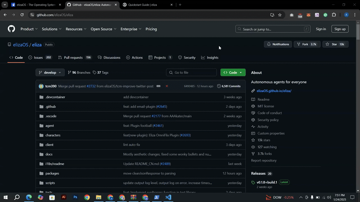This screenshot has height=202, width=360.
Task: Open the Code of conduct link
Action: (x=270, y=113)
